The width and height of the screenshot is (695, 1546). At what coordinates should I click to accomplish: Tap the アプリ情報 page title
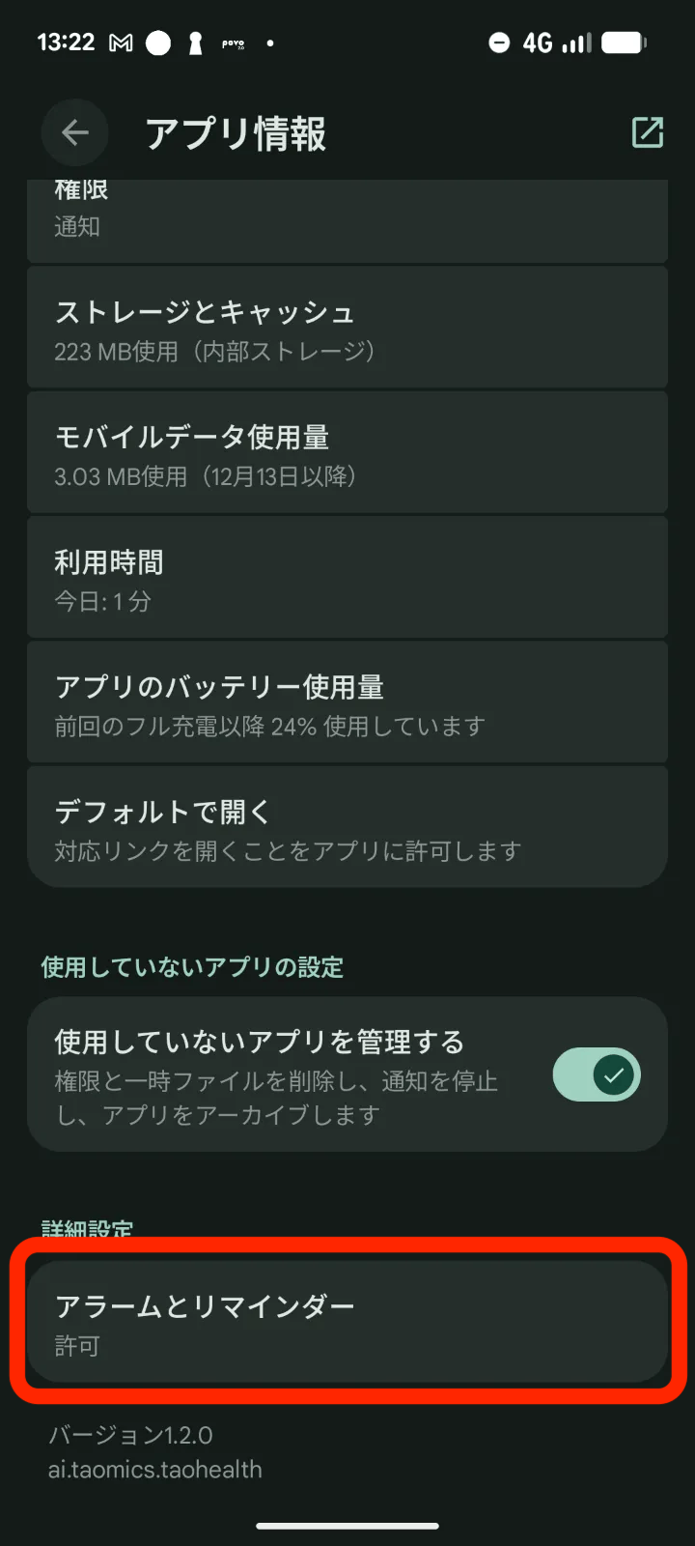(236, 133)
